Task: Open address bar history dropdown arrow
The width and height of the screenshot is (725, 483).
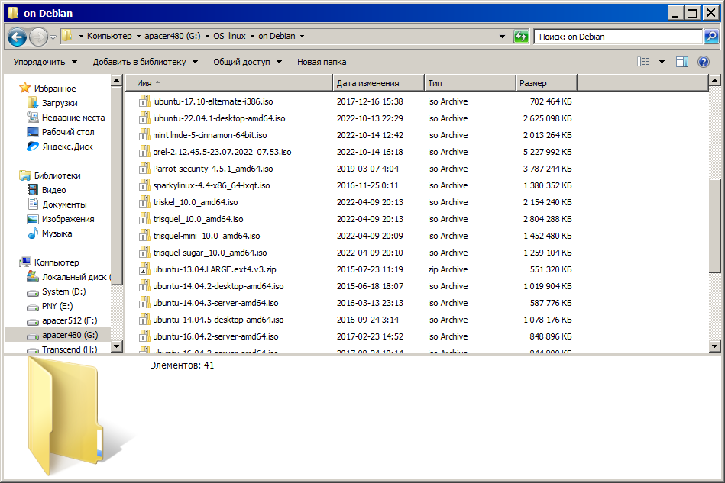Action: [x=502, y=37]
